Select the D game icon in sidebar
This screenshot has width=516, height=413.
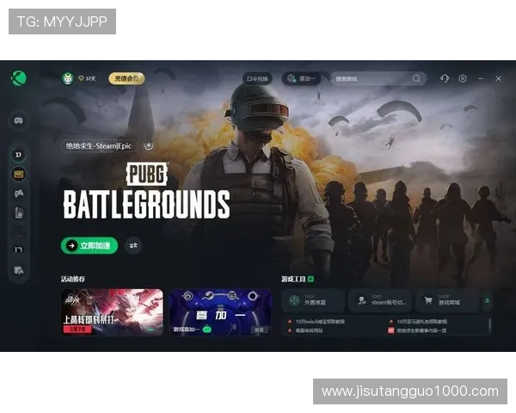pyautogui.click(x=18, y=155)
